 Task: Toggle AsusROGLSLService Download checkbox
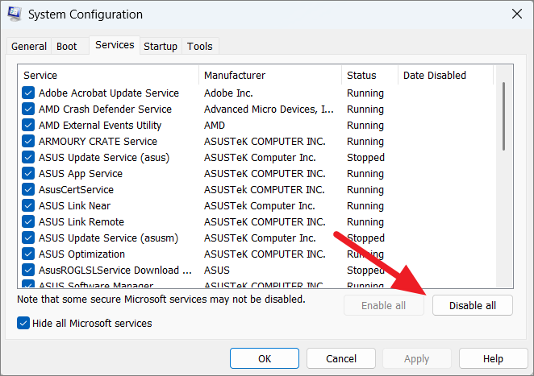click(28, 270)
